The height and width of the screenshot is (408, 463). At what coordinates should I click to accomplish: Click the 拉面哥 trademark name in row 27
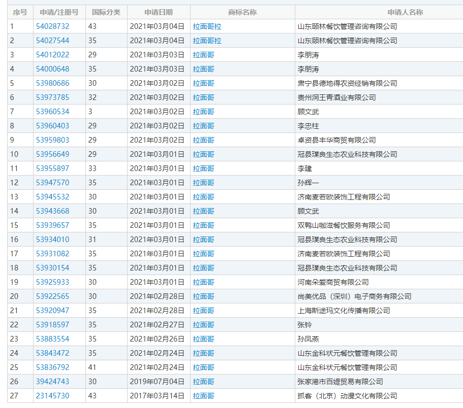tap(203, 396)
